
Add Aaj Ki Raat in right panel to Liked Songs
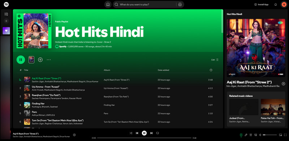click(284, 84)
